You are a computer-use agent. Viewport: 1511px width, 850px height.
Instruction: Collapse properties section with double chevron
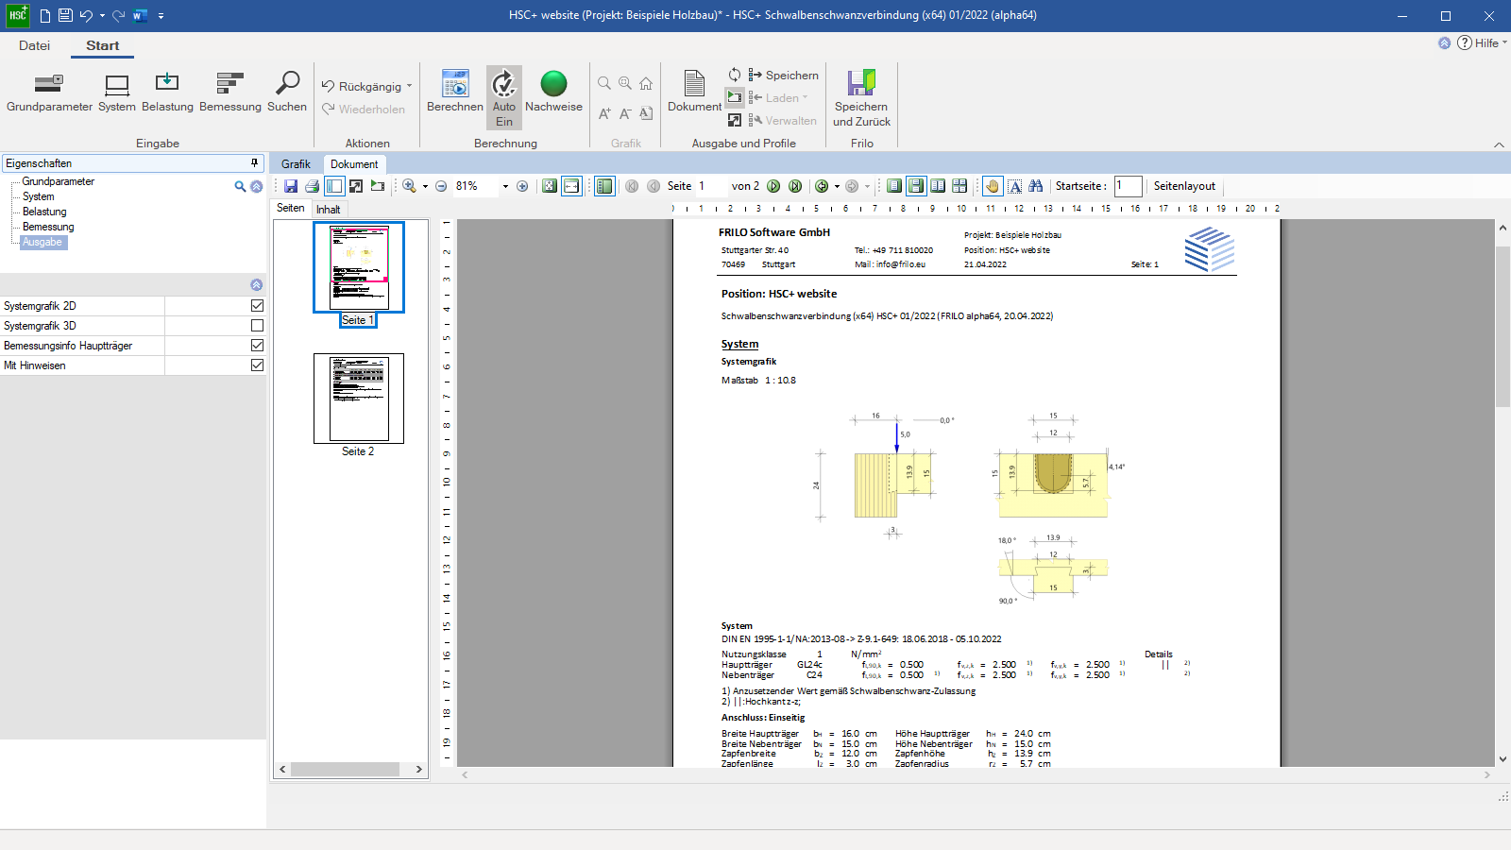pos(256,284)
